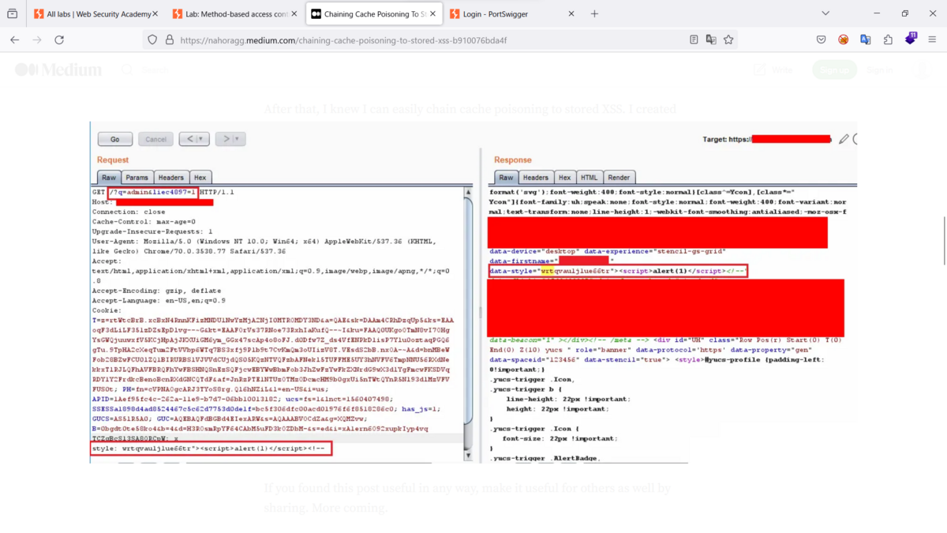
Task: Close the Chaining Cache Poisoning tab
Action: pyautogui.click(x=432, y=13)
